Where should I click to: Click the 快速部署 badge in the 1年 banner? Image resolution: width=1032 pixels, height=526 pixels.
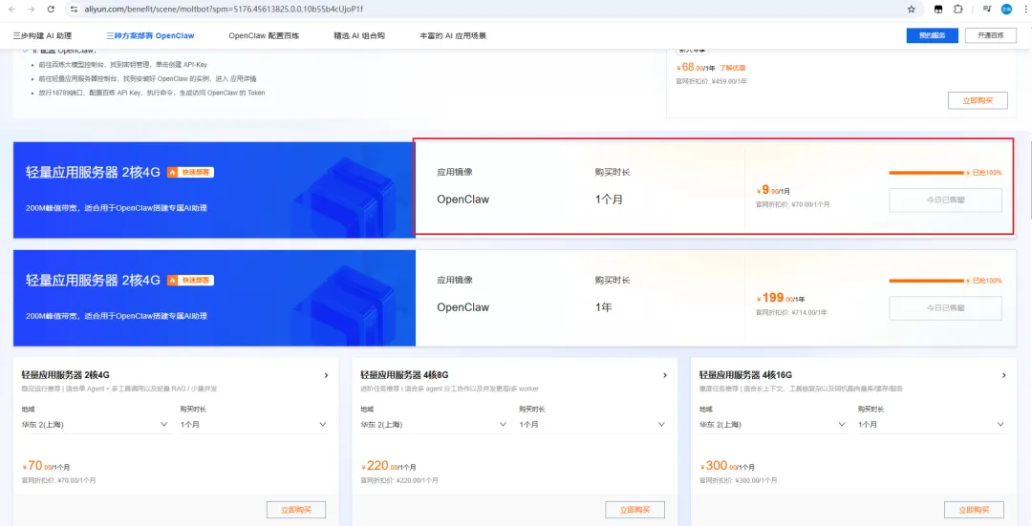click(x=190, y=280)
